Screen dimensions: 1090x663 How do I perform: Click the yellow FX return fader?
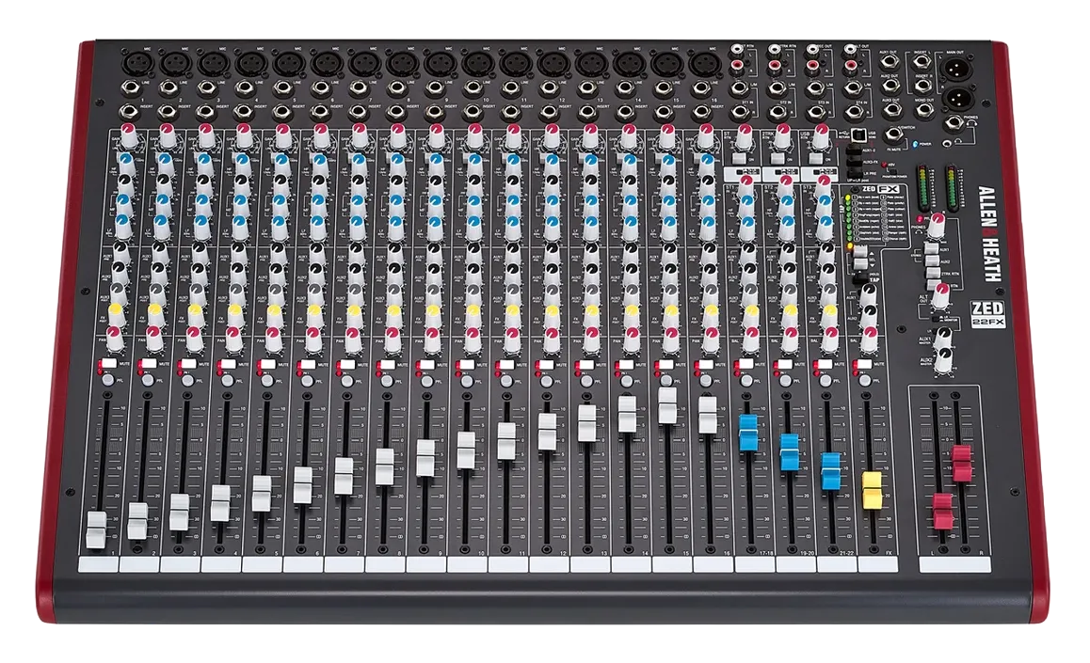(x=872, y=489)
